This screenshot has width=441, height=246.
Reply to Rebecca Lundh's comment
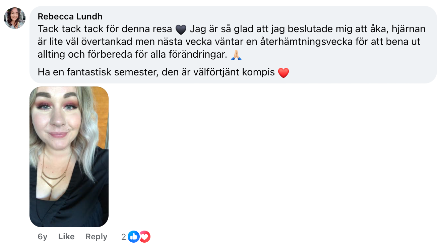(x=96, y=237)
